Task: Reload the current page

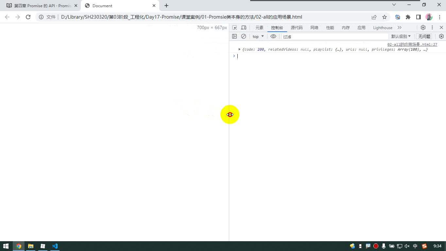Action: [28, 17]
